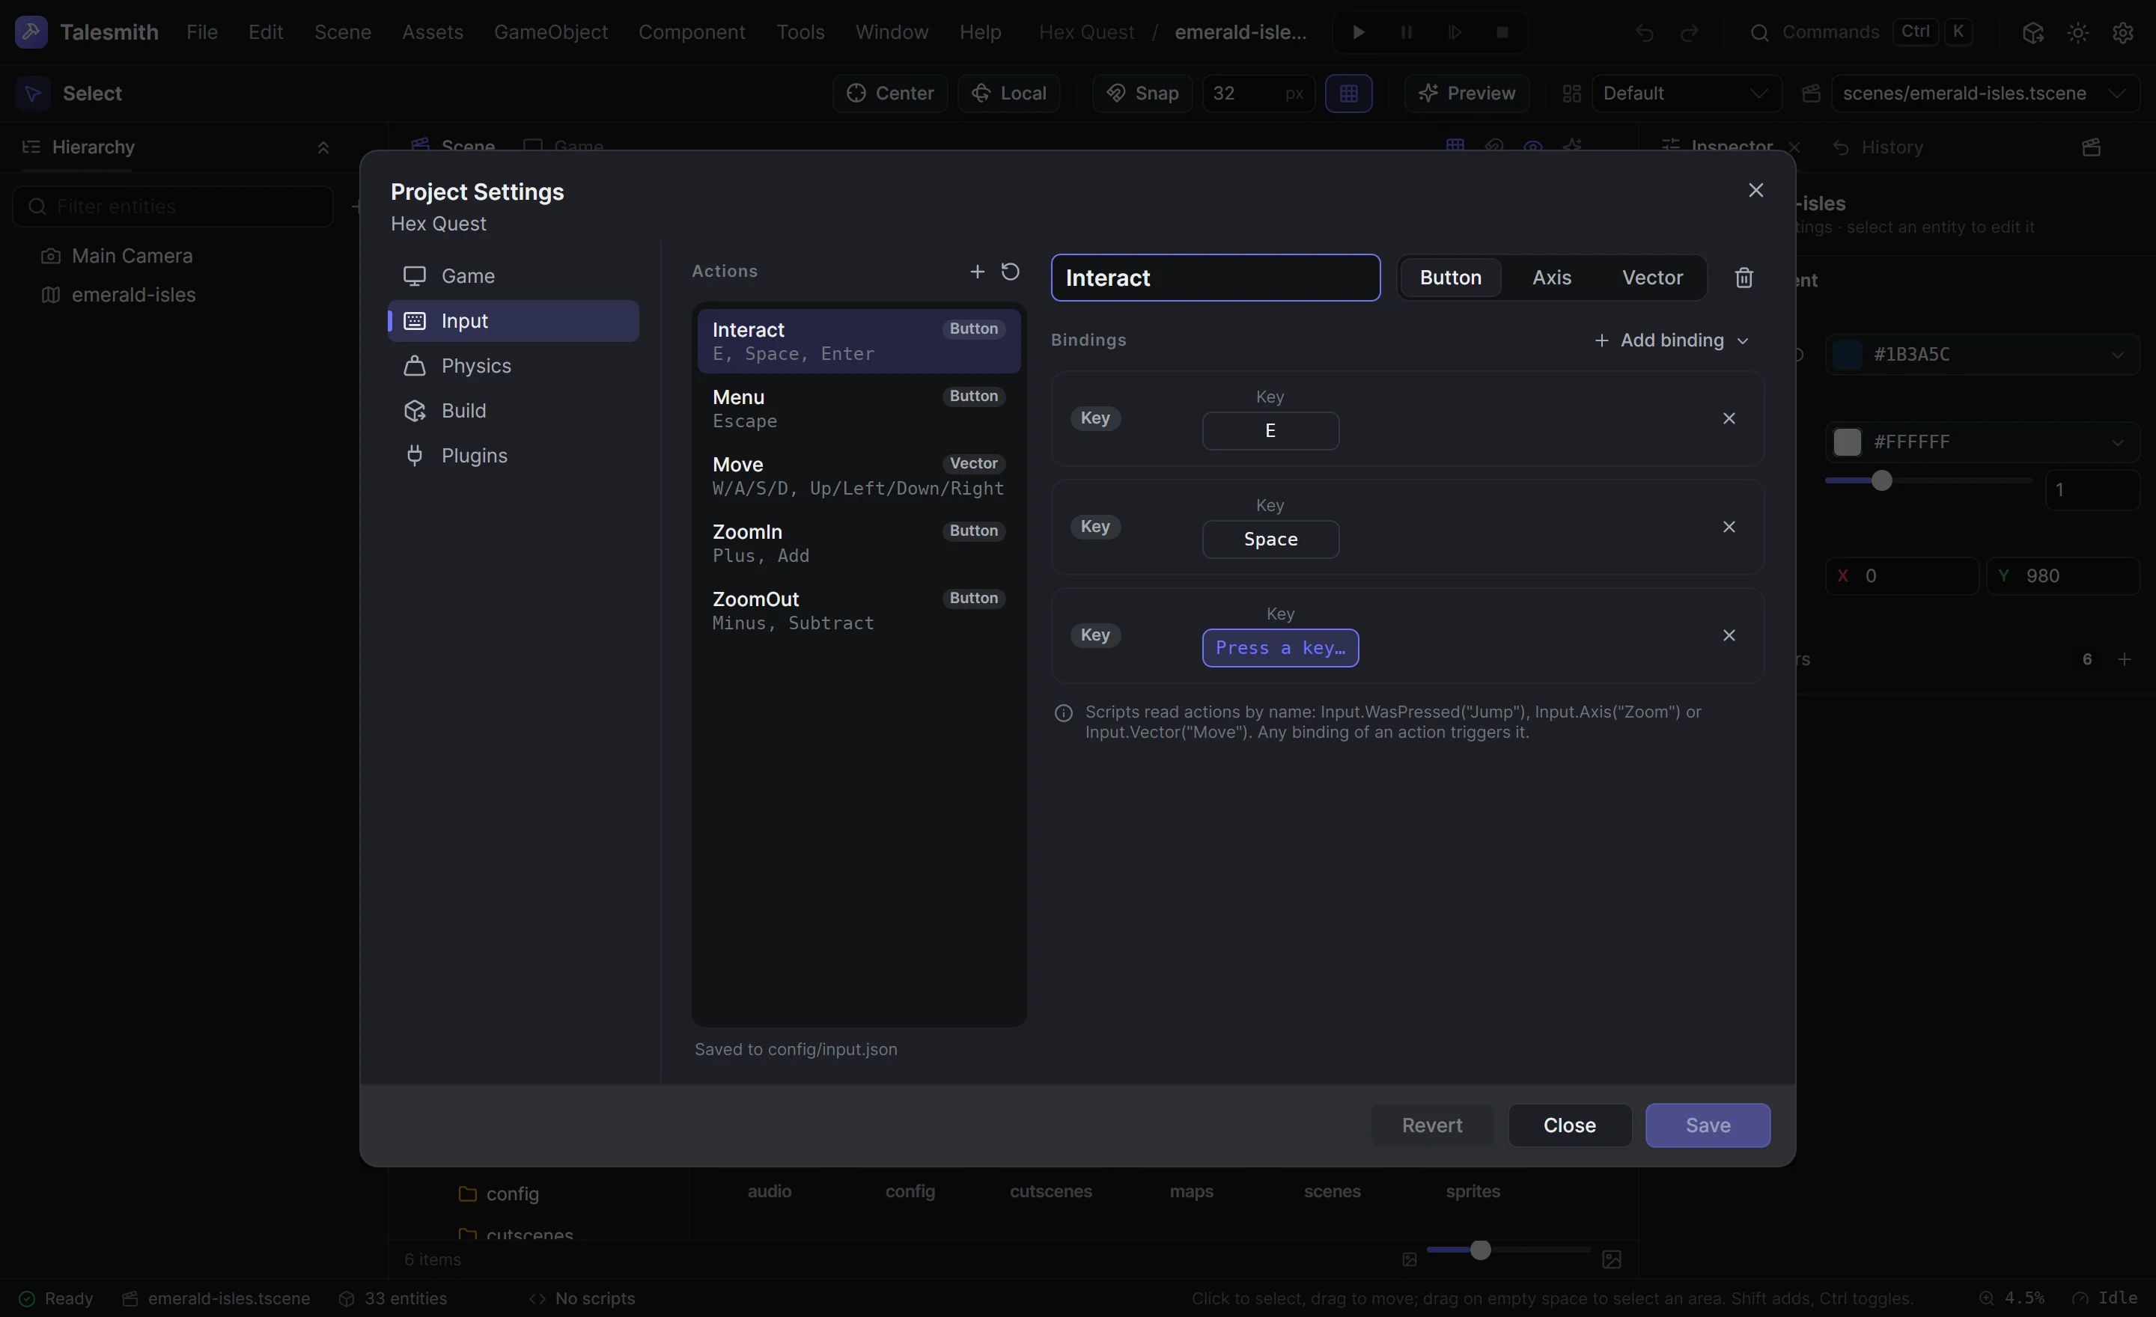
Task: Open the scenes/emerald-isles.tscene dropdown
Action: (x=1985, y=94)
